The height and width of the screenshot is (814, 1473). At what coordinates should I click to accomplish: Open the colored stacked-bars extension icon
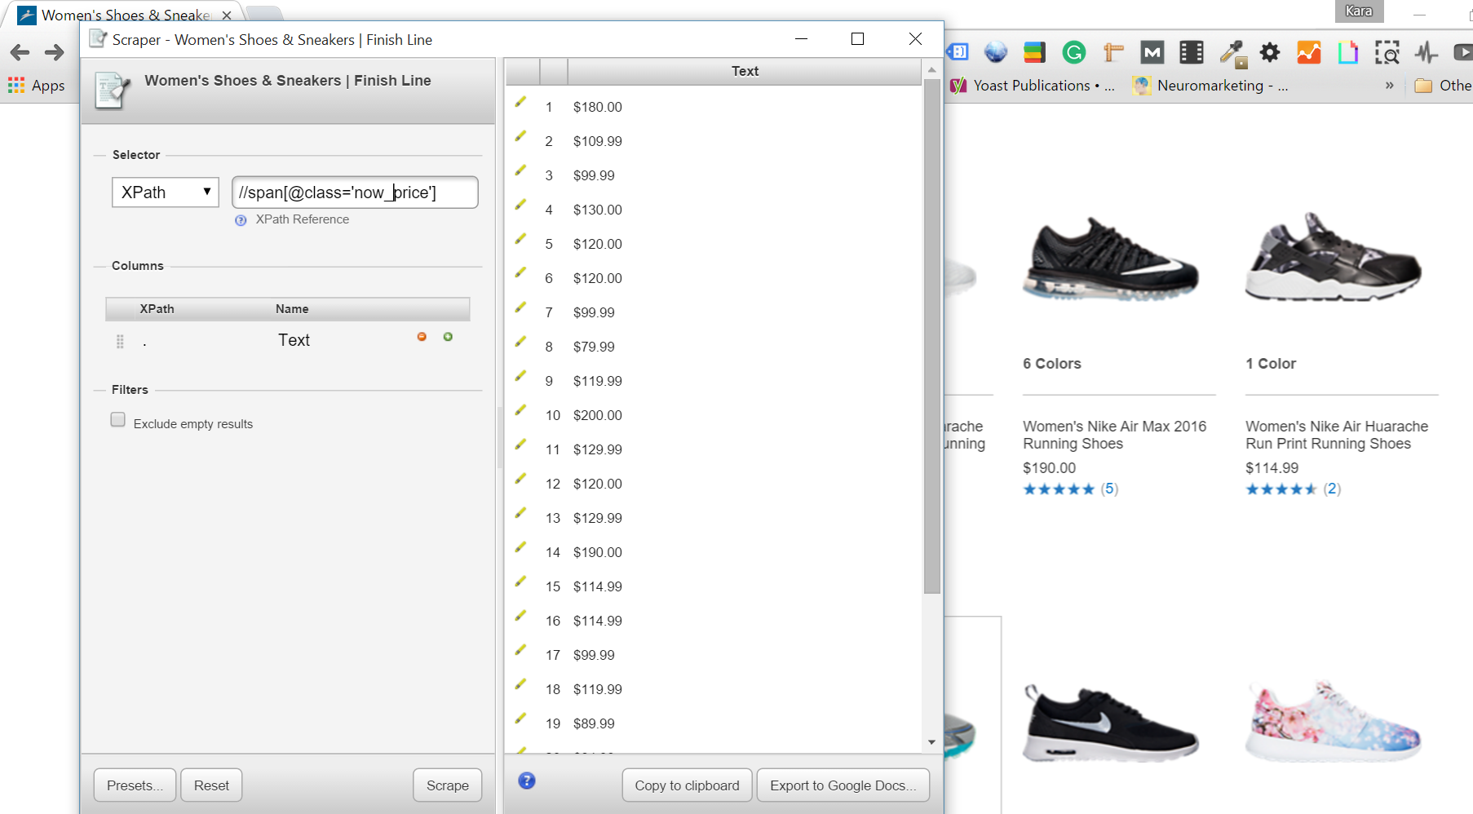coord(1034,52)
